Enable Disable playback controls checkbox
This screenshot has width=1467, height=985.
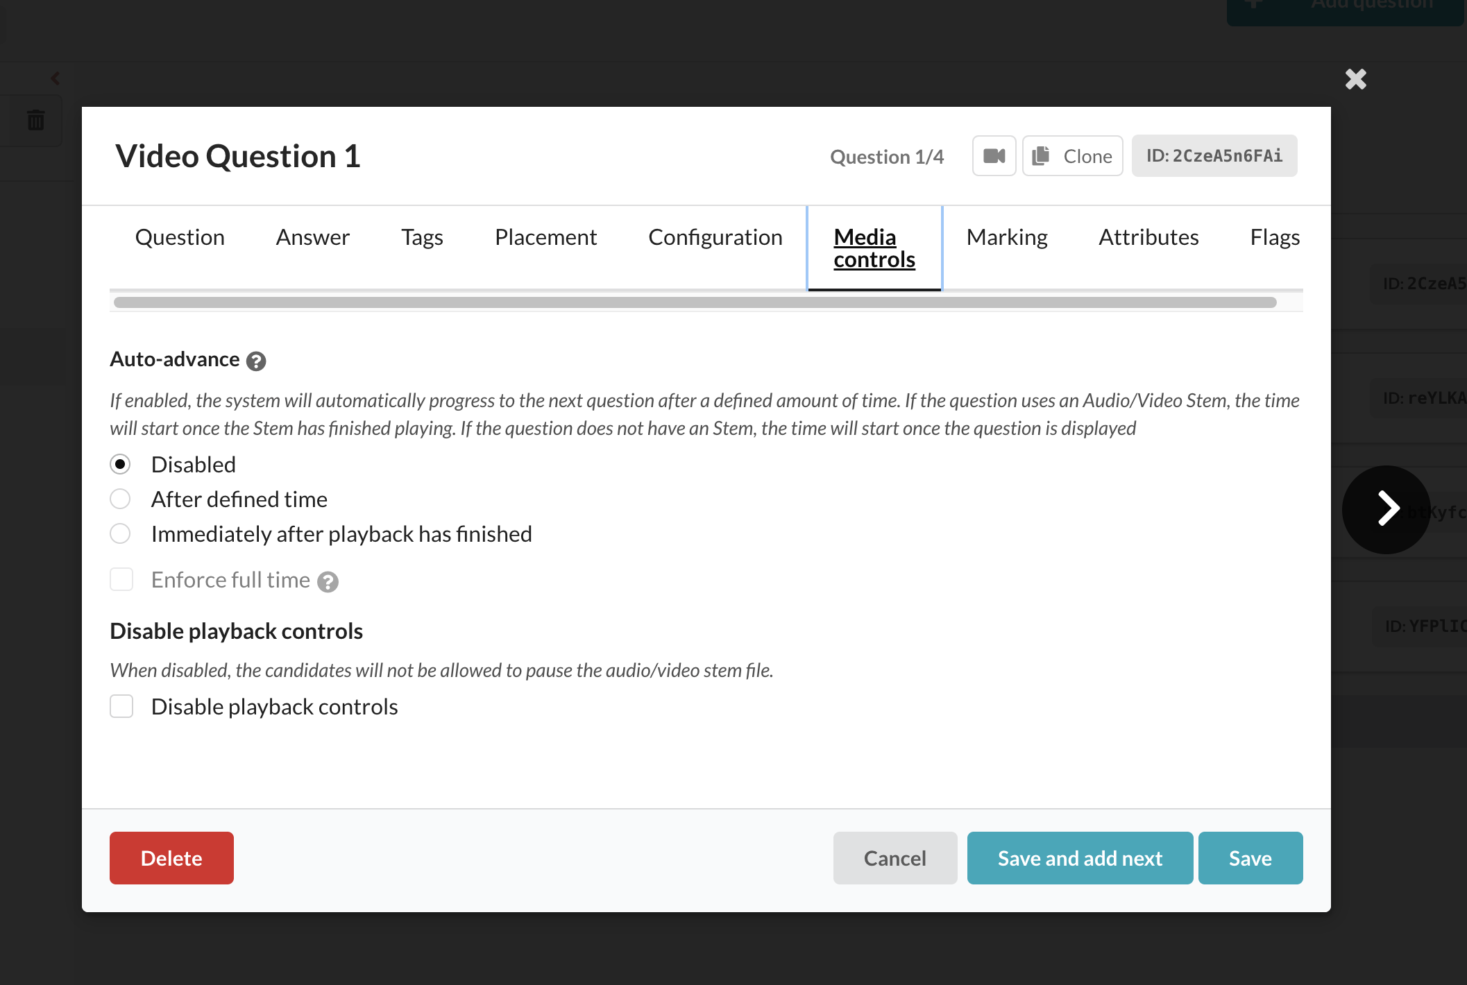pyautogui.click(x=121, y=706)
